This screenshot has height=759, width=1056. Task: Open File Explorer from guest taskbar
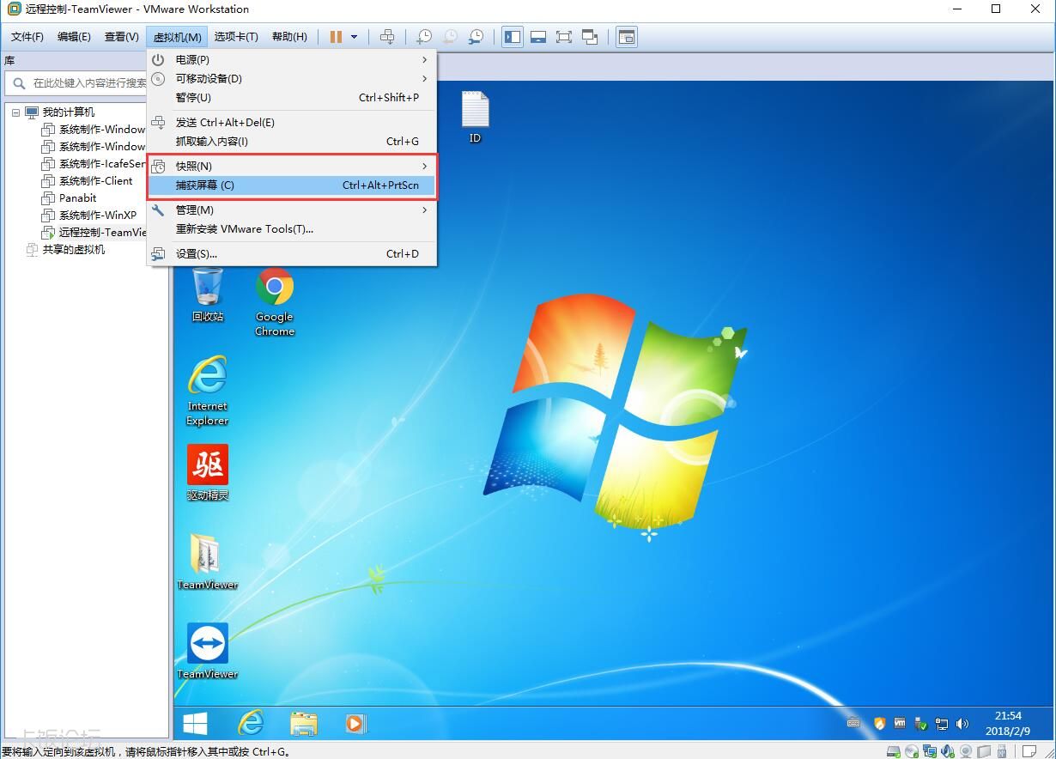click(x=303, y=724)
